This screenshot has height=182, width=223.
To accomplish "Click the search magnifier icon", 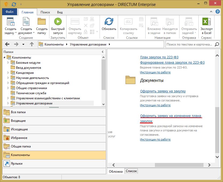I will (217, 44).
